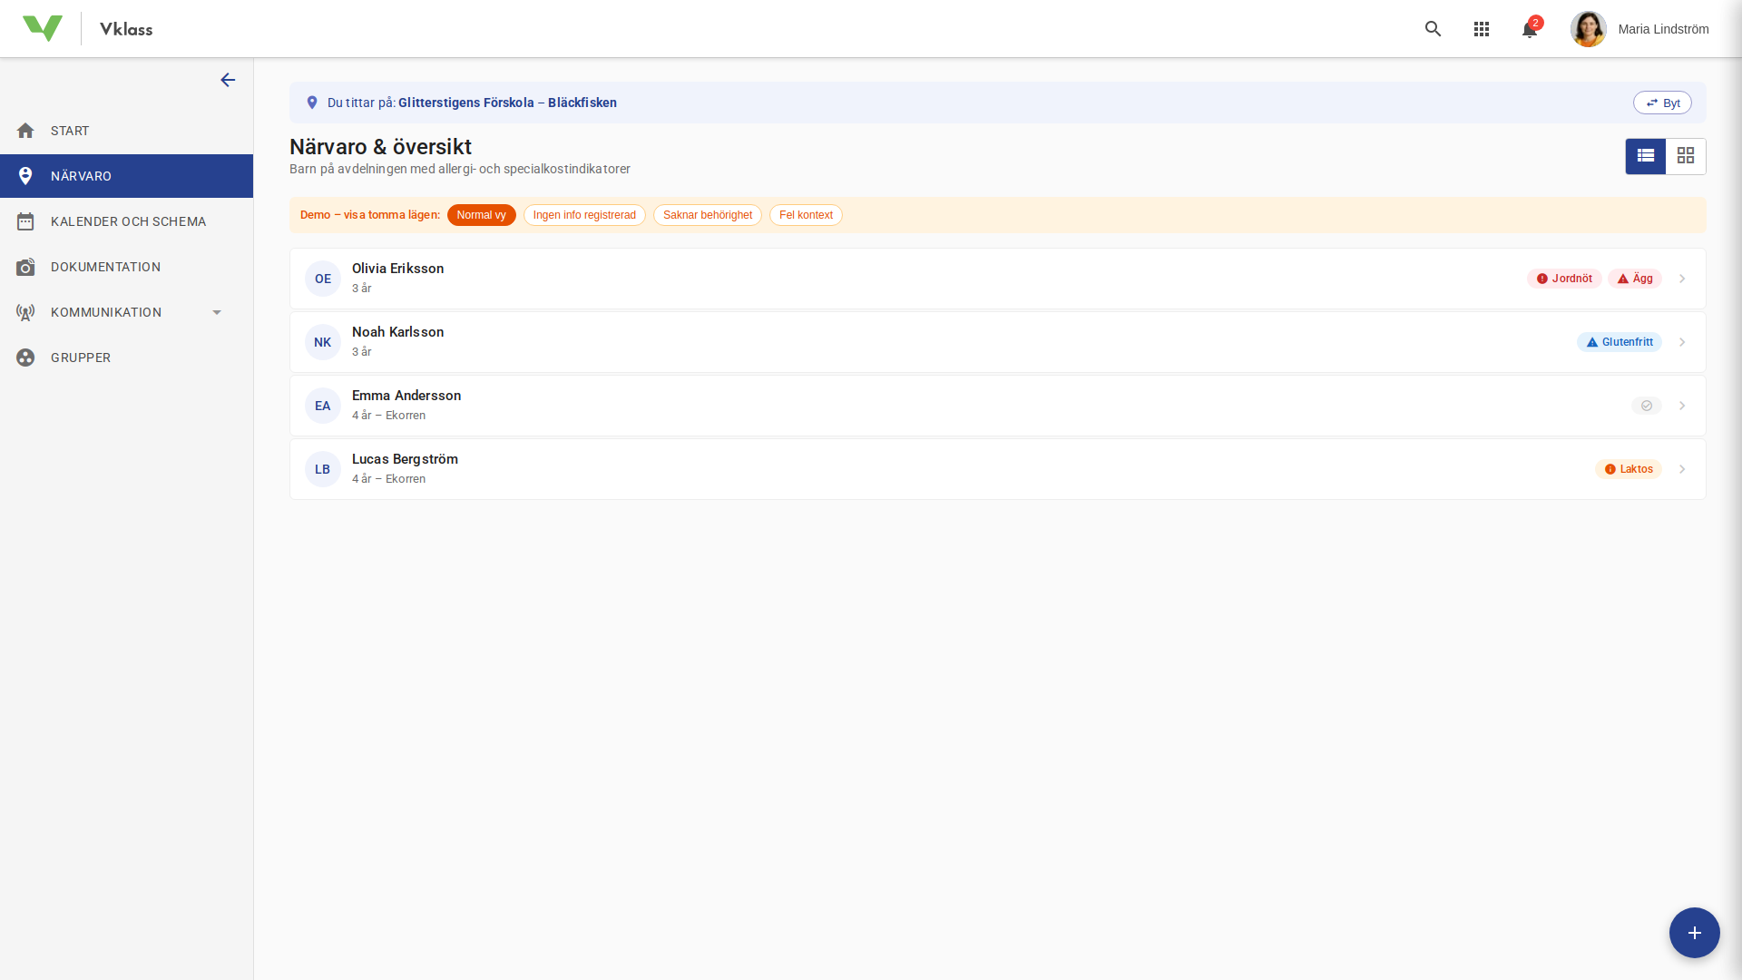
Task: Open Noah Karlsson's row chevron
Action: [x=1682, y=342]
